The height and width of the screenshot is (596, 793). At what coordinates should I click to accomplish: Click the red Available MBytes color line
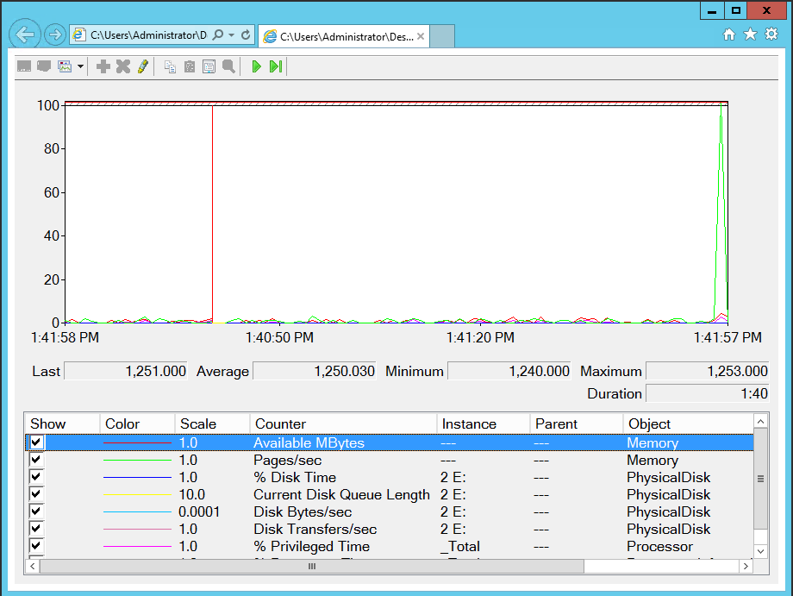pos(137,442)
